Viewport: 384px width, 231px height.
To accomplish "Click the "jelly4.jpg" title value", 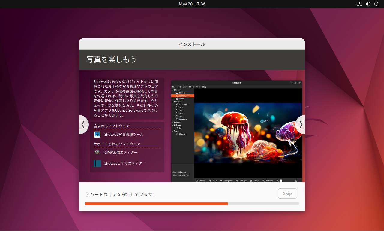I will 182,172.
